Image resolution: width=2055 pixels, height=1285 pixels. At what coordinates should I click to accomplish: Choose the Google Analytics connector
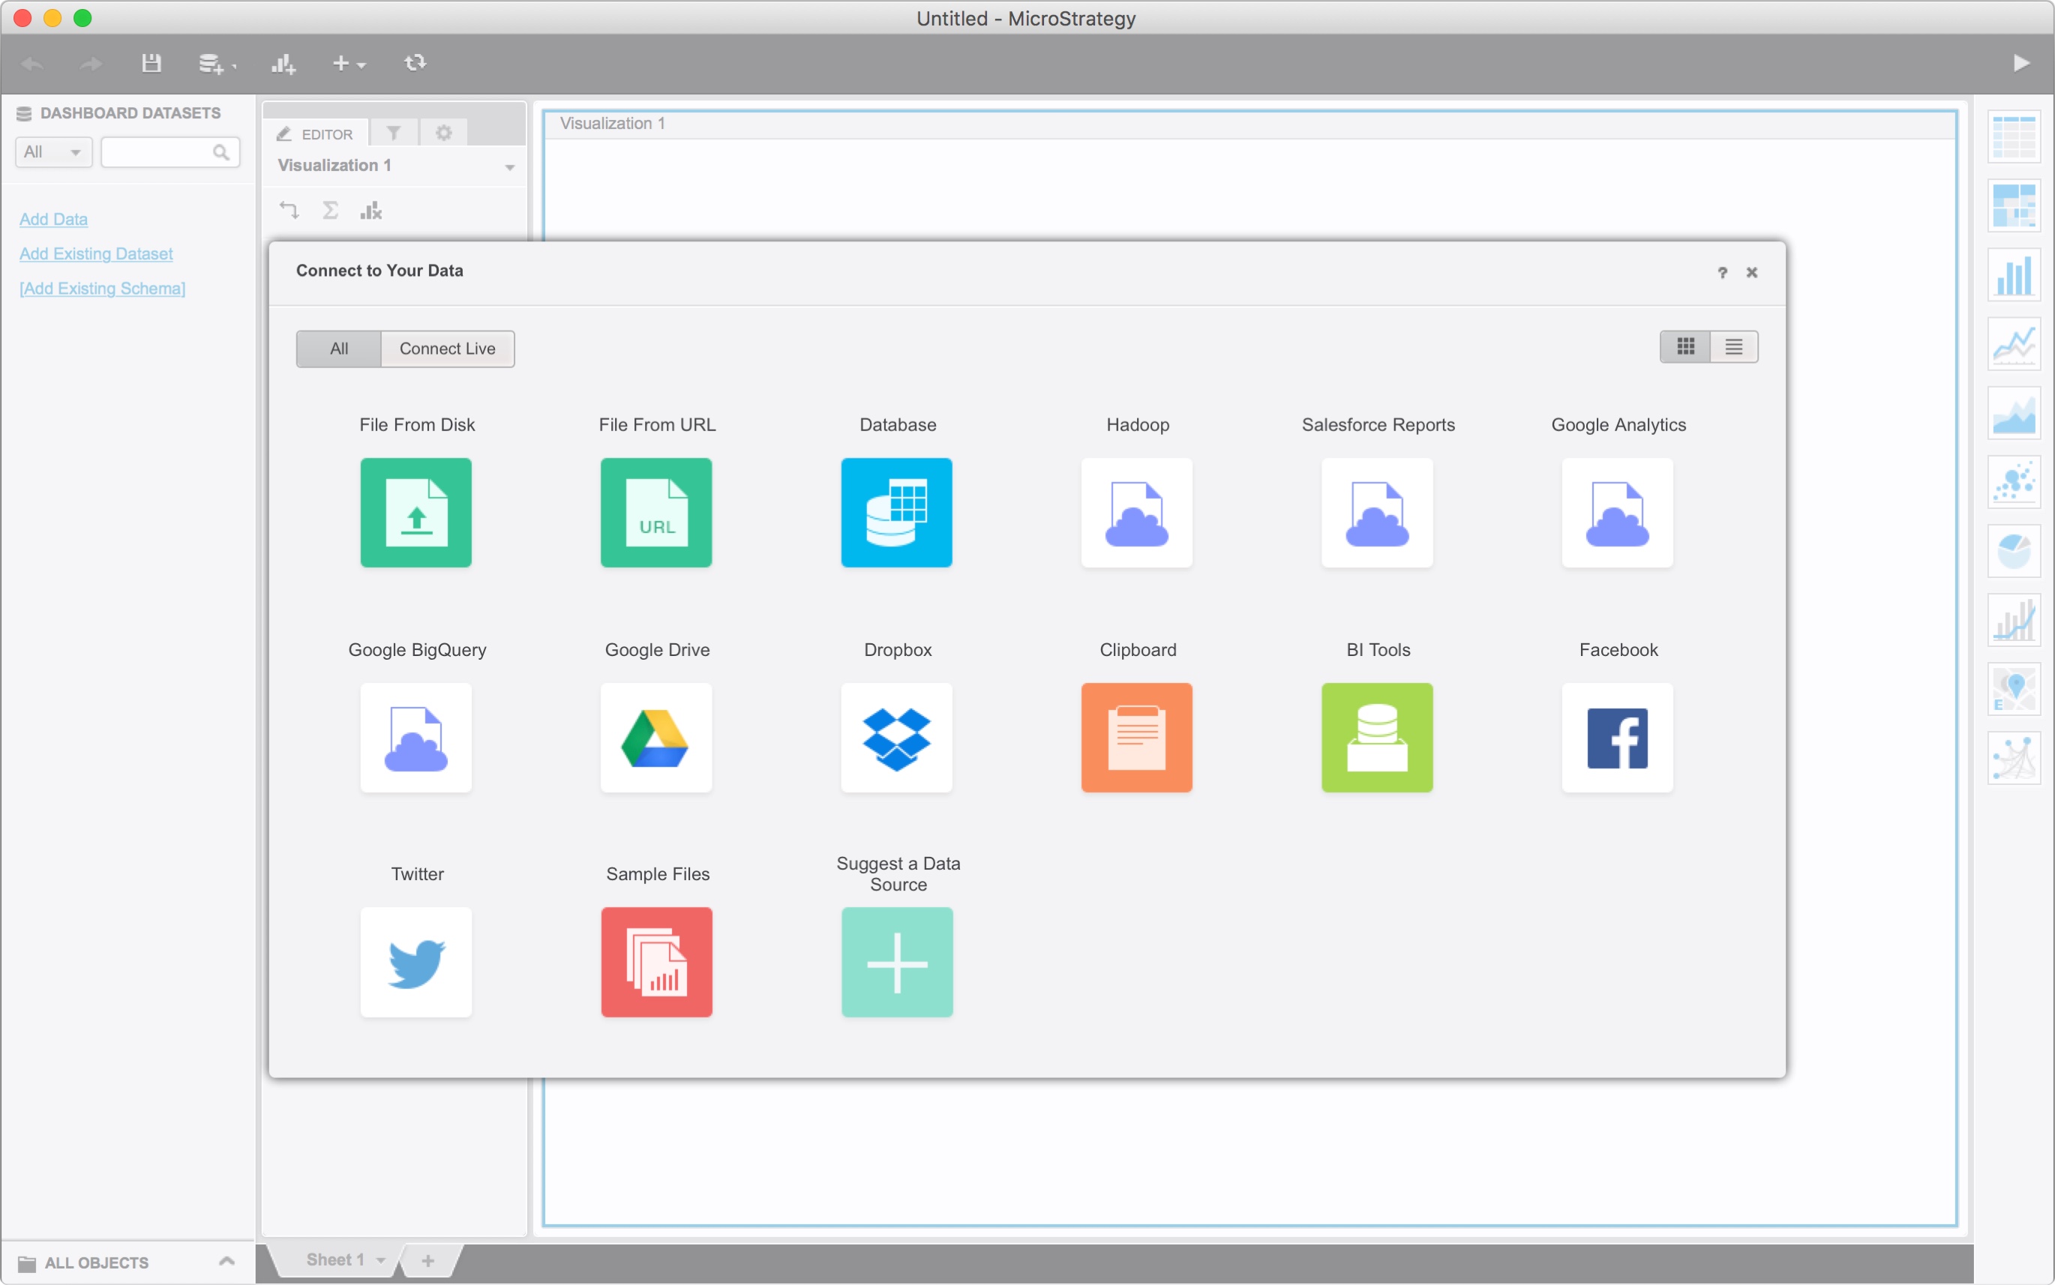pos(1617,513)
